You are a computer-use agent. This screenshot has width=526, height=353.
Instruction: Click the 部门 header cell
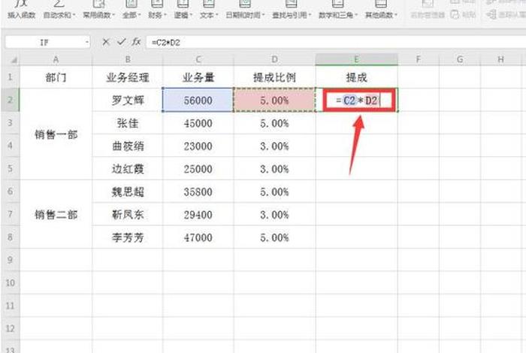pyautogui.click(x=56, y=77)
